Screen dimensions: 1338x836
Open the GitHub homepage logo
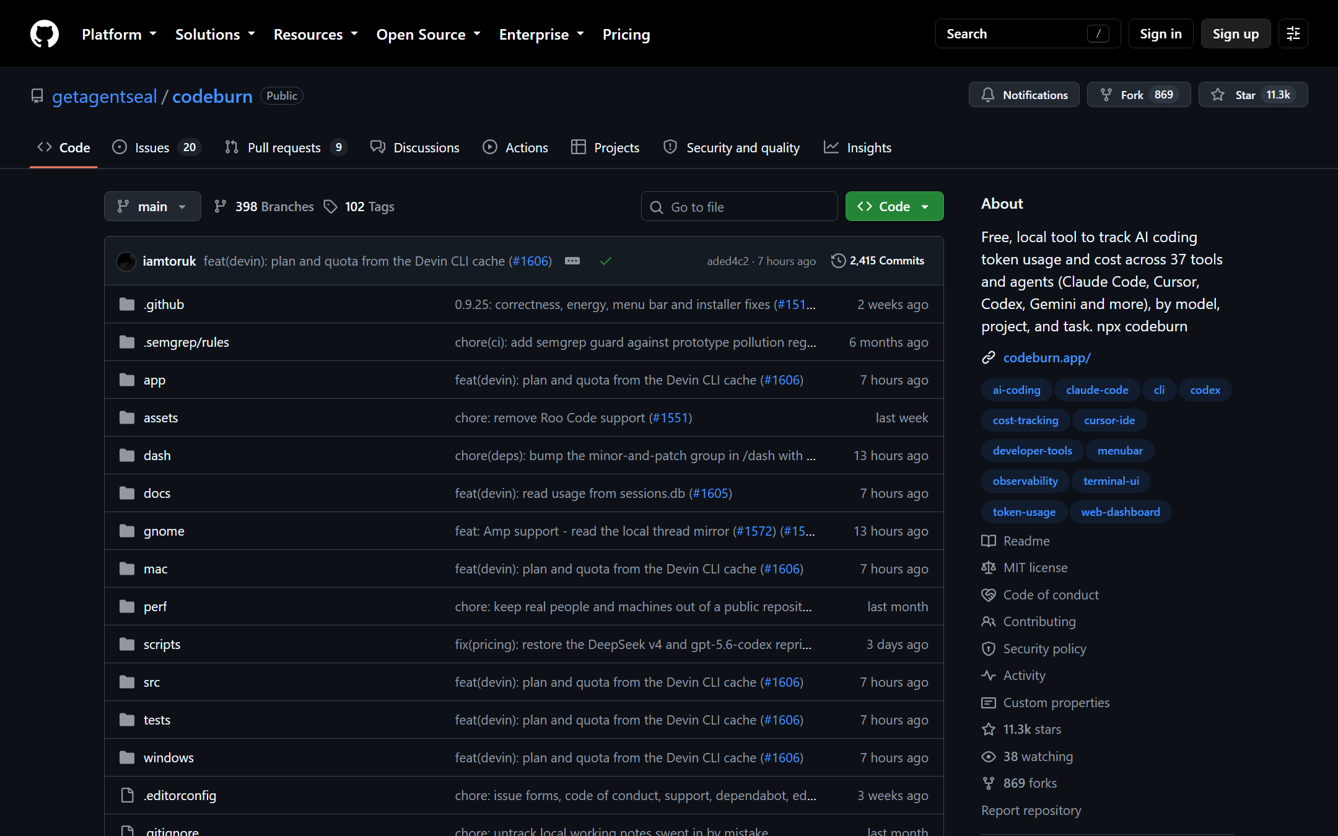pyautogui.click(x=45, y=33)
